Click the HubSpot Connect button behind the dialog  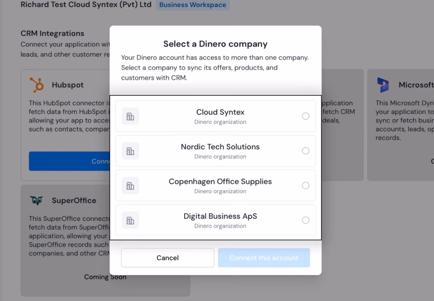(x=70, y=161)
